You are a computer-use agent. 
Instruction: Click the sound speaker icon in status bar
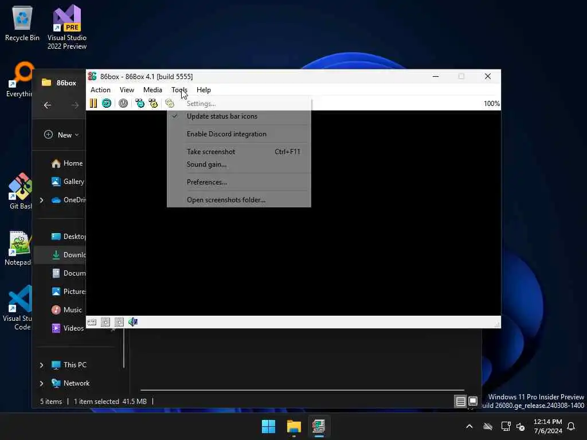pos(133,322)
